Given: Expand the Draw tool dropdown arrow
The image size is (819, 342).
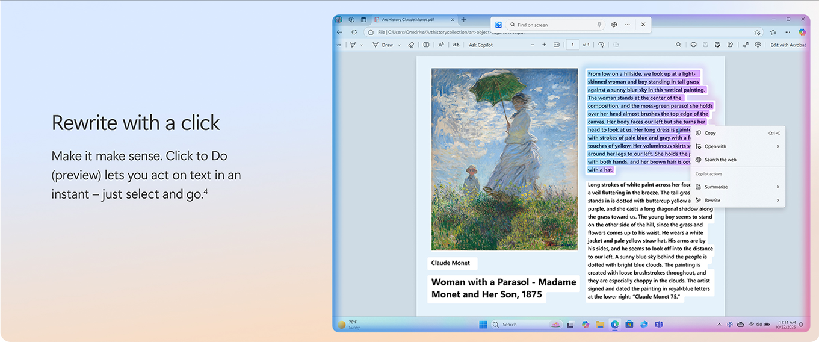Looking at the screenshot, I should 399,45.
